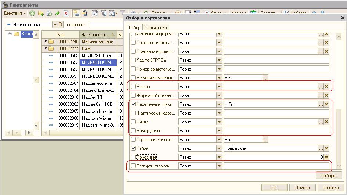This screenshot has height=195, width=347.
Task: Open the Наименование search field dropdown arrow
Action: coord(55,24)
